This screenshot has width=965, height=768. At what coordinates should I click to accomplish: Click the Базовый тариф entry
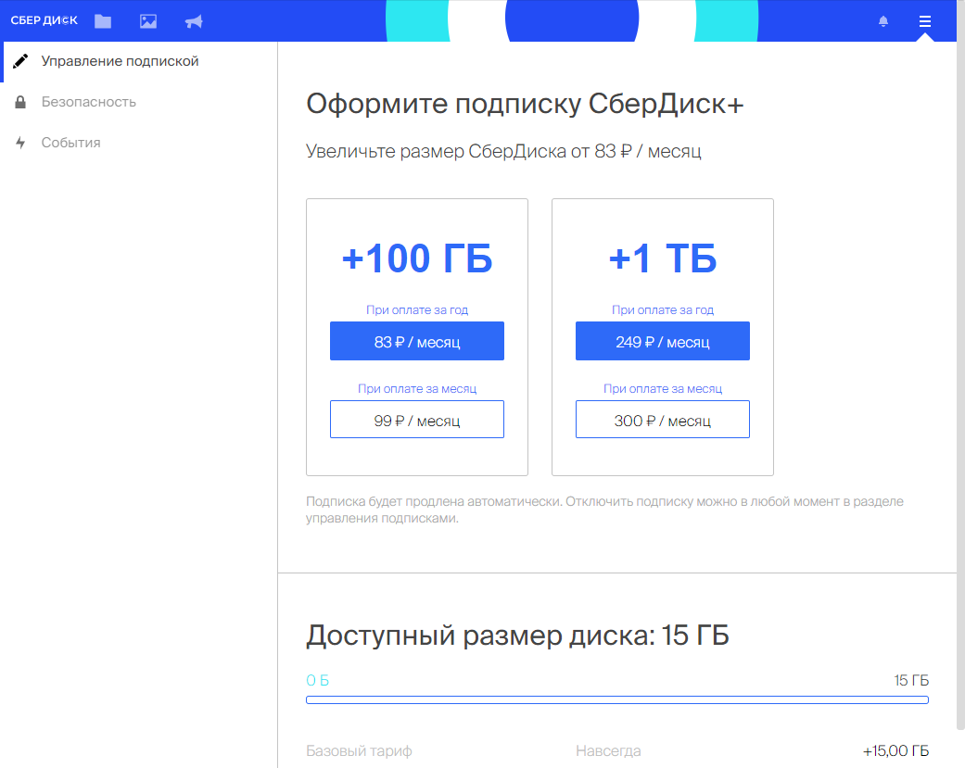click(359, 751)
